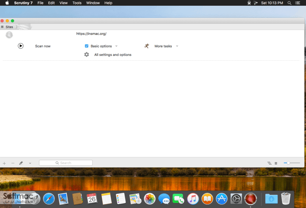306x208 pixels.
Task: Open iTunes in the Dock
Action: [193, 199]
